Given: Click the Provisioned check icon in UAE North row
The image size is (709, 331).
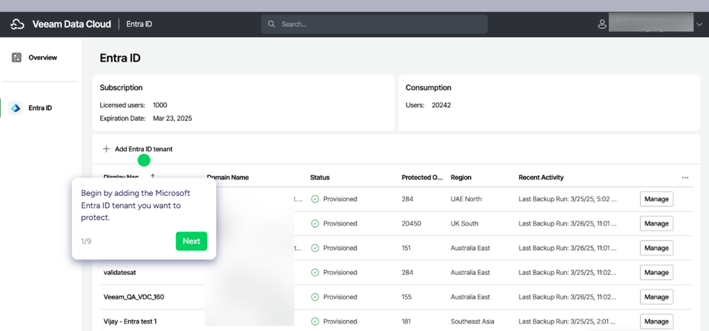Looking at the screenshot, I should [315, 199].
